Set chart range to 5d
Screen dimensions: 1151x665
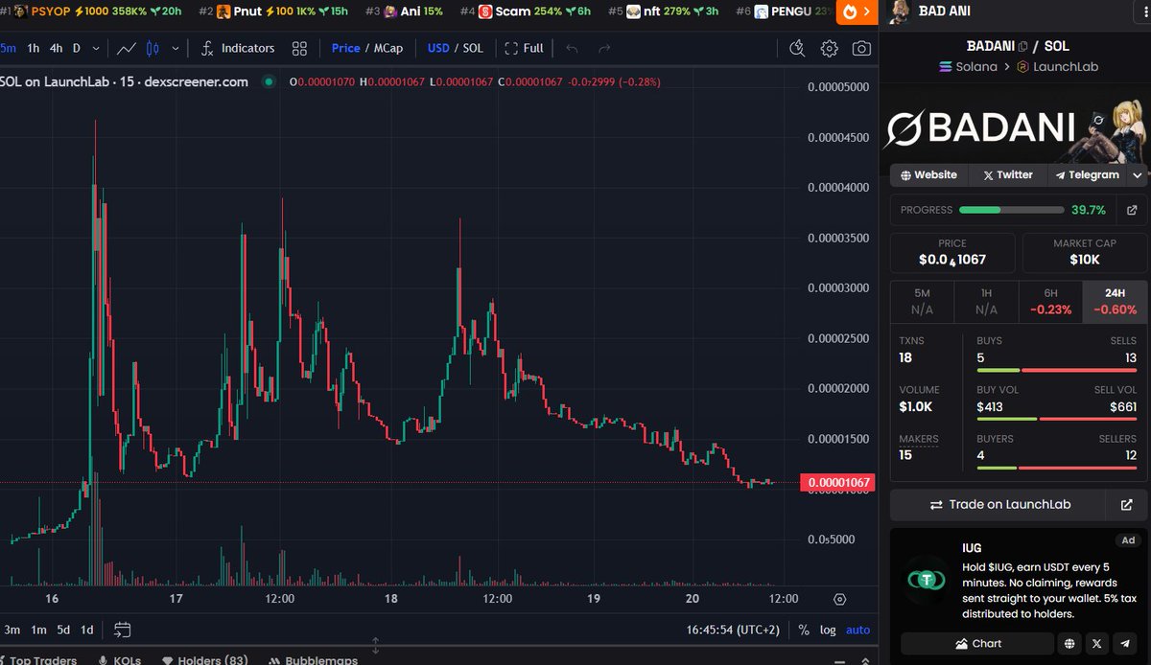(x=63, y=630)
